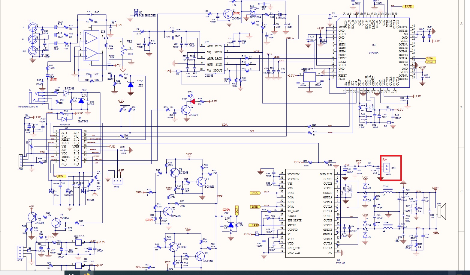Click transistor T9 BC846B
This screenshot has height=275, width=470.
[199, 256]
